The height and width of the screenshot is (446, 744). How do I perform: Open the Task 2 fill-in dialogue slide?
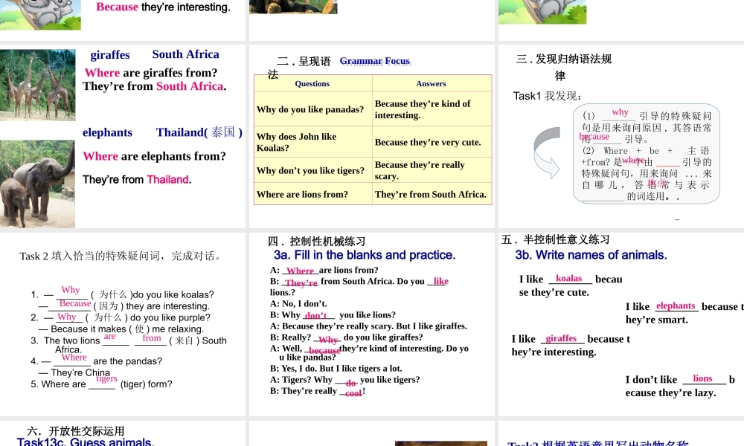123,324
